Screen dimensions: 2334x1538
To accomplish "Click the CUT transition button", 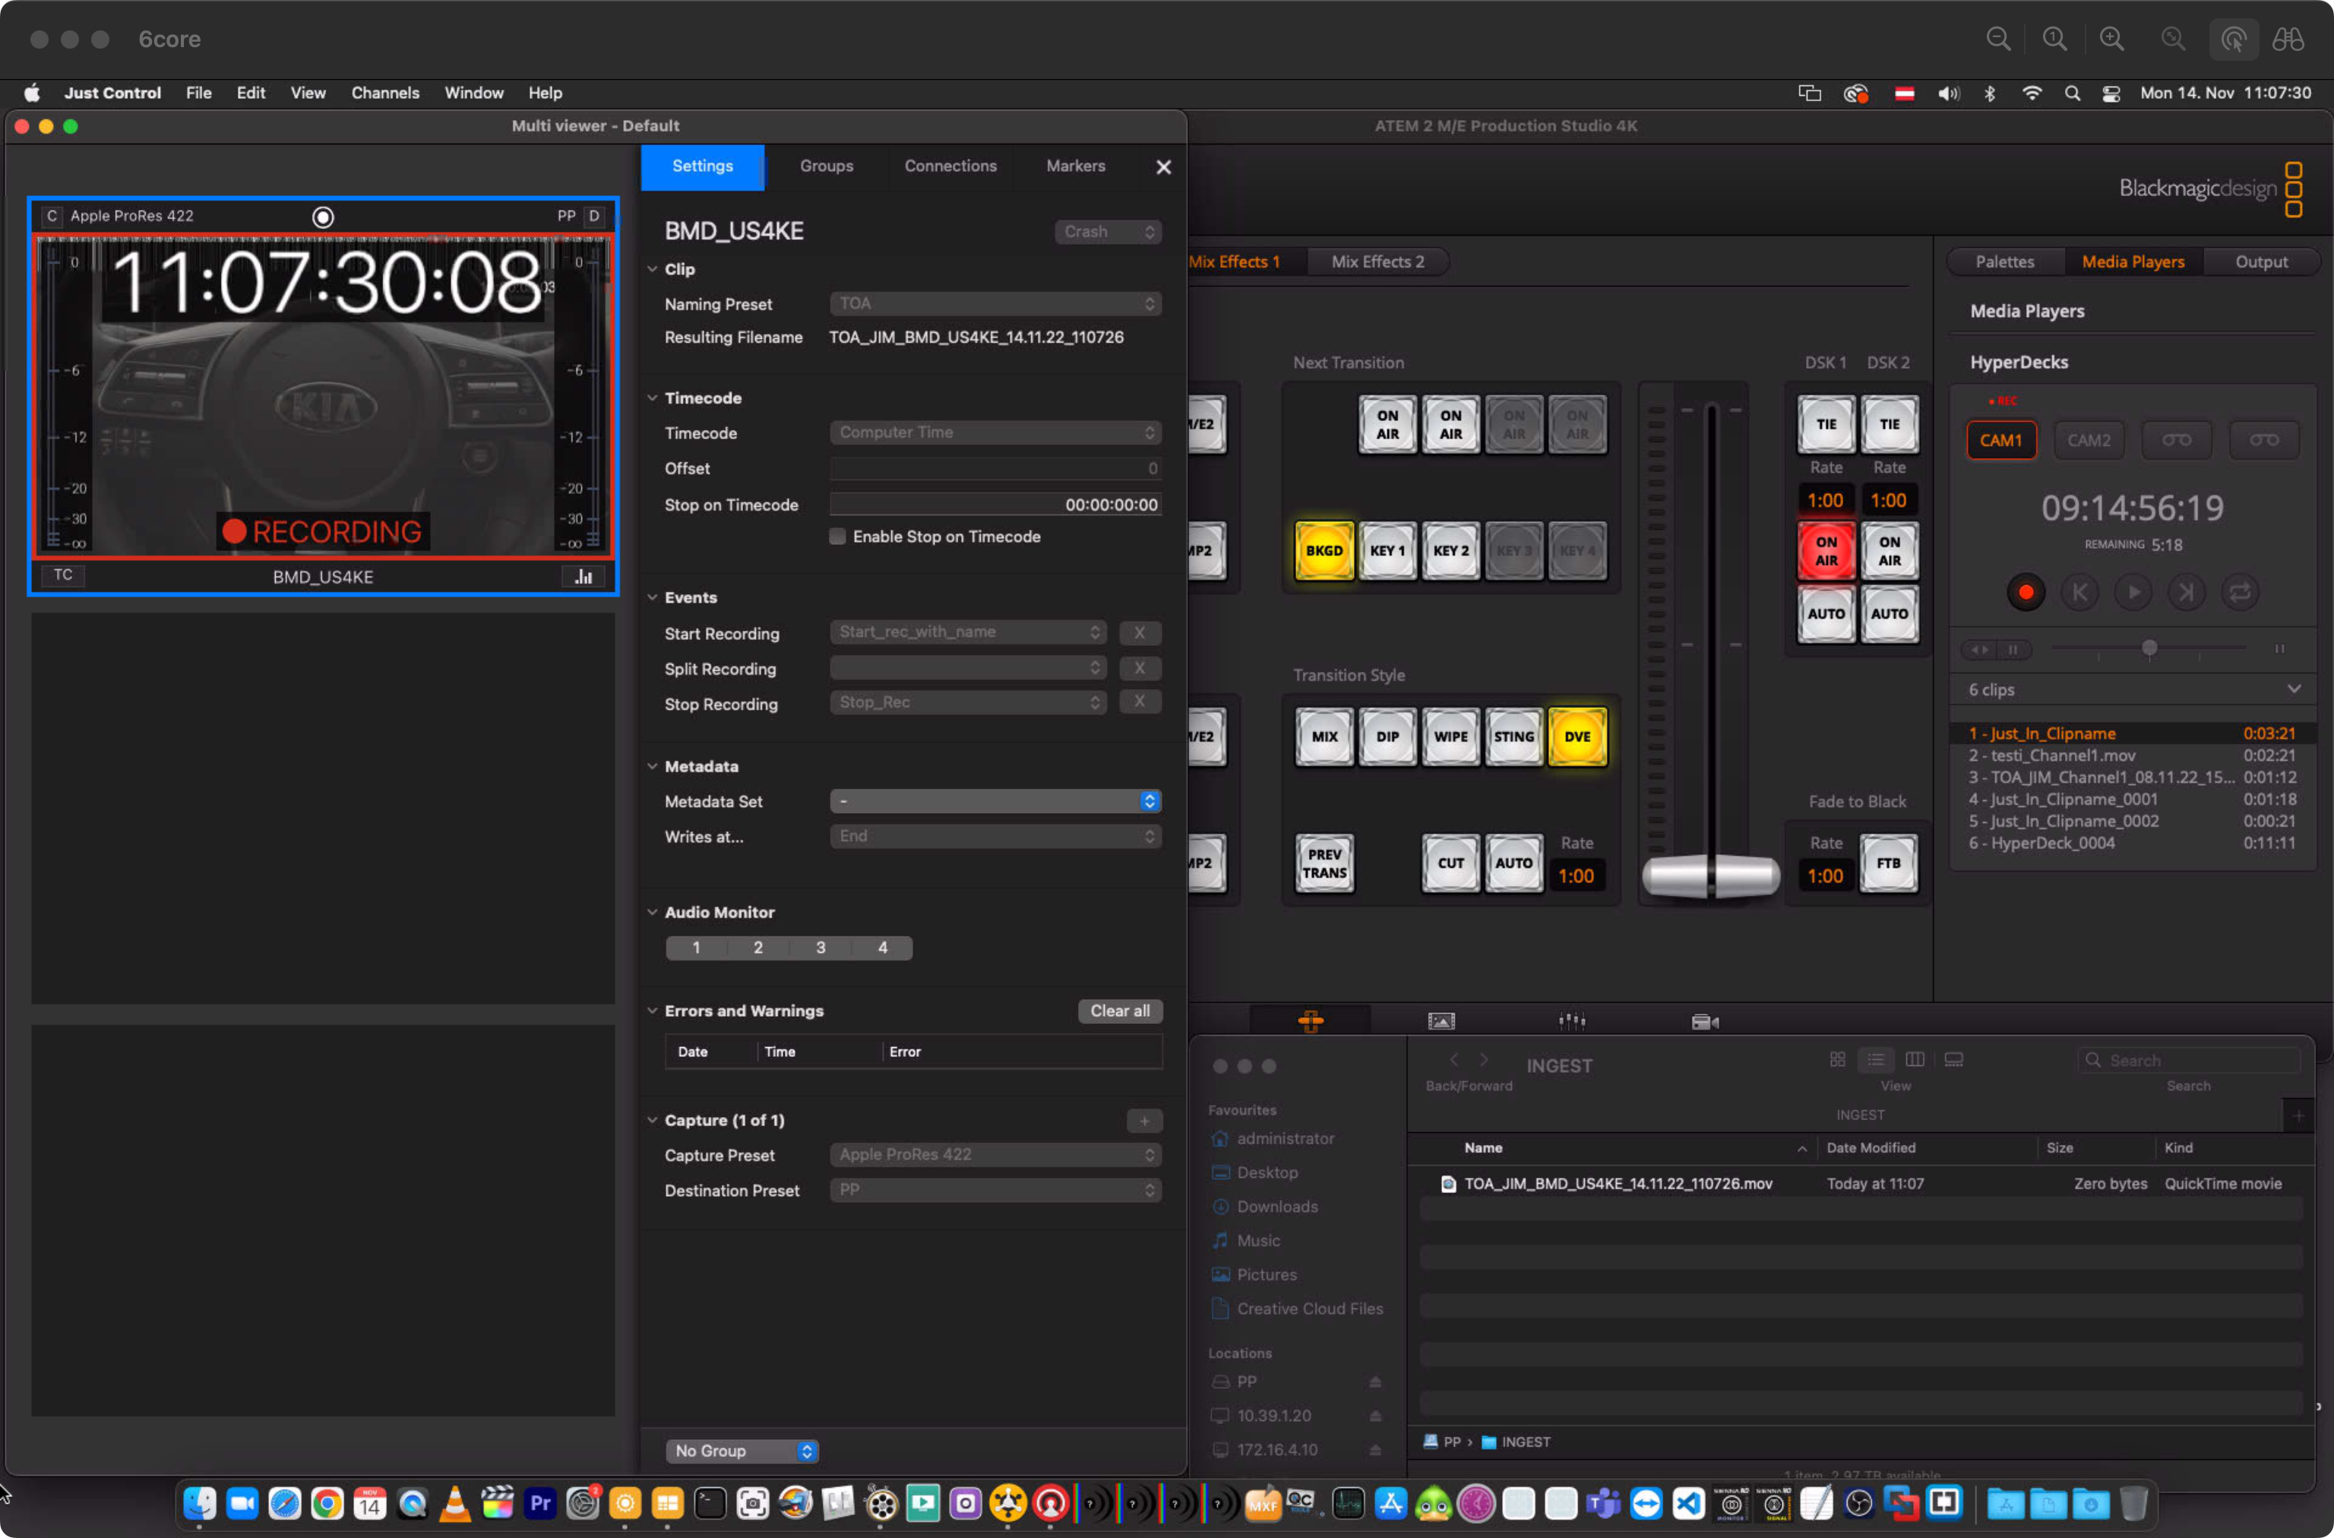I will pos(1450,863).
